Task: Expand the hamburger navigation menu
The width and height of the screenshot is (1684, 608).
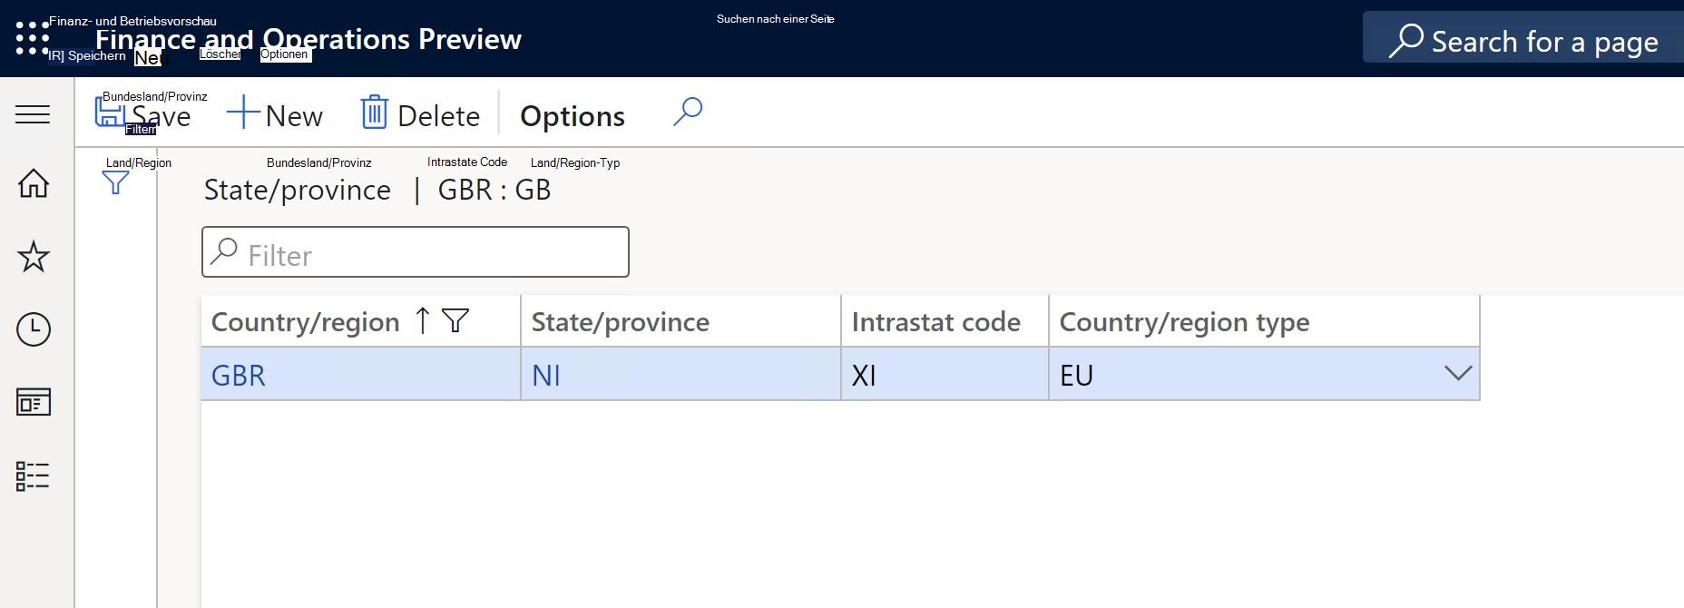Action: click(33, 114)
